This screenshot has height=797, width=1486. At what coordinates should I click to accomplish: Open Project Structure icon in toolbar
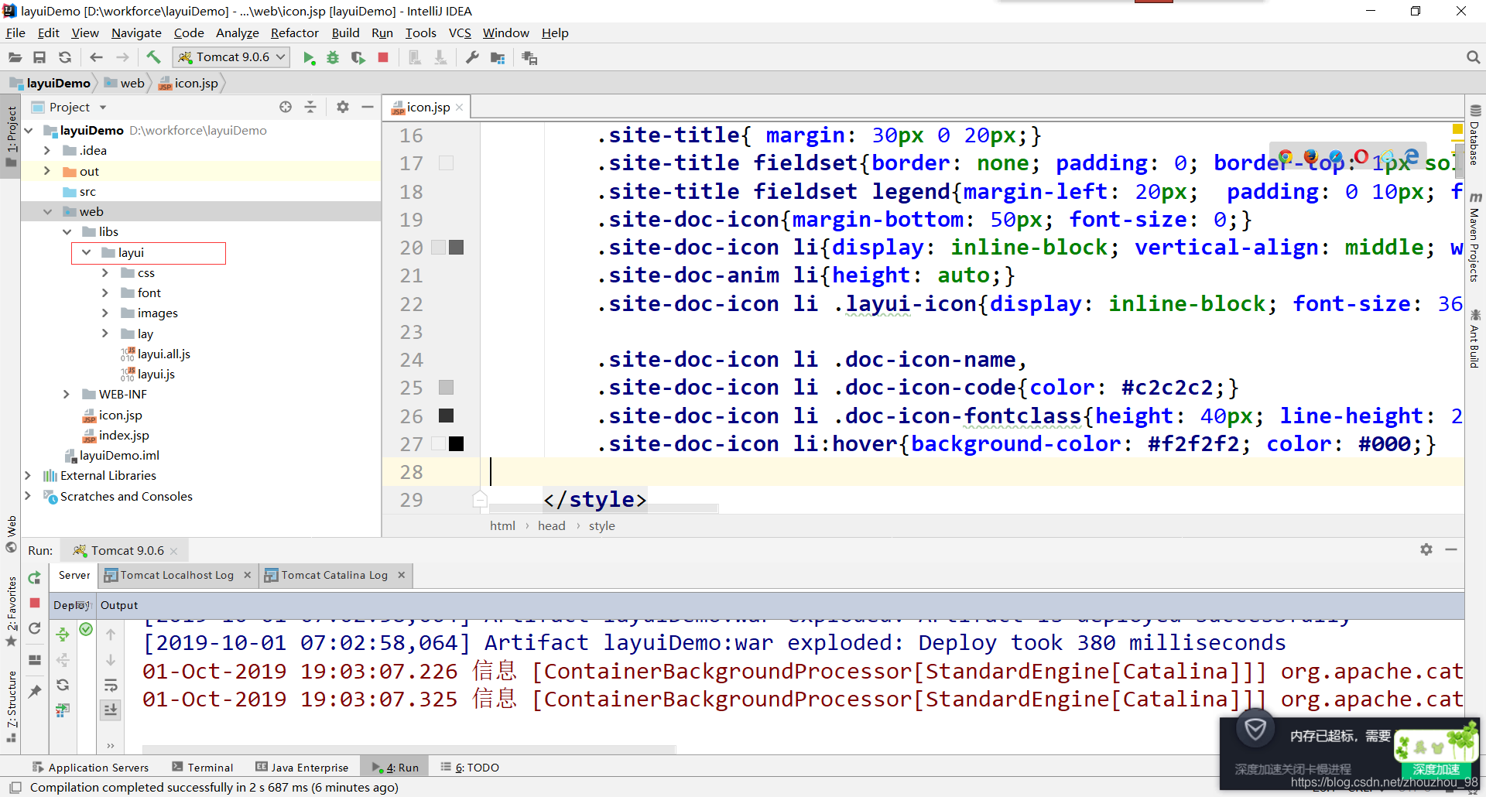click(498, 58)
